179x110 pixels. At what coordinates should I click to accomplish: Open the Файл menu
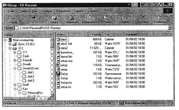[11, 11]
